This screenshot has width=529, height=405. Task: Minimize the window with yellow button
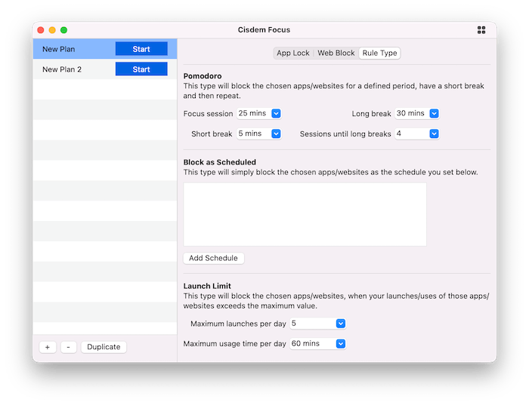click(52, 30)
